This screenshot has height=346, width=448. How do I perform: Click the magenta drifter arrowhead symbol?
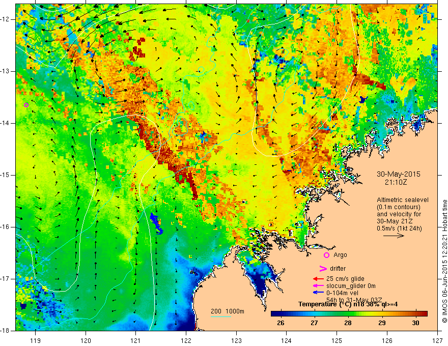point(323,268)
